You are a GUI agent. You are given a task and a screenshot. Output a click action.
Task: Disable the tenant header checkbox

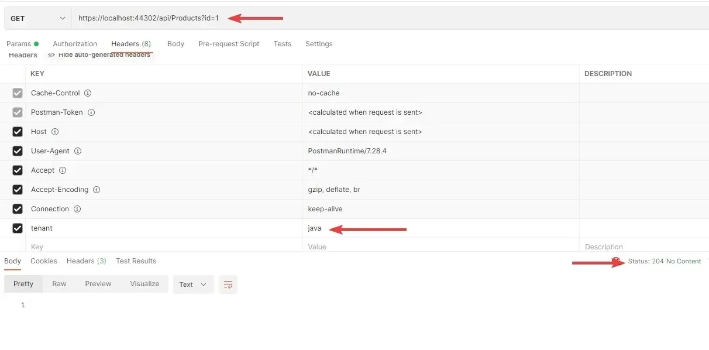point(17,228)
